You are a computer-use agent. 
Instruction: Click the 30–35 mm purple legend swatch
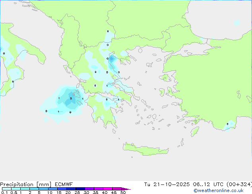click(89, 189)
